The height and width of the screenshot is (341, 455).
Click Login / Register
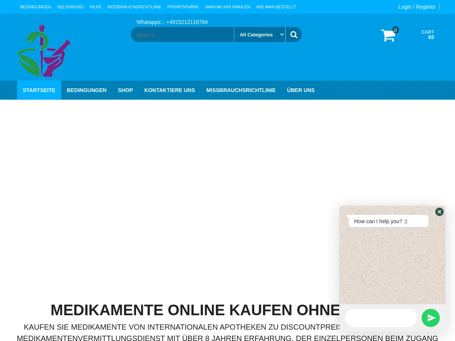click(x=417, y=7)
